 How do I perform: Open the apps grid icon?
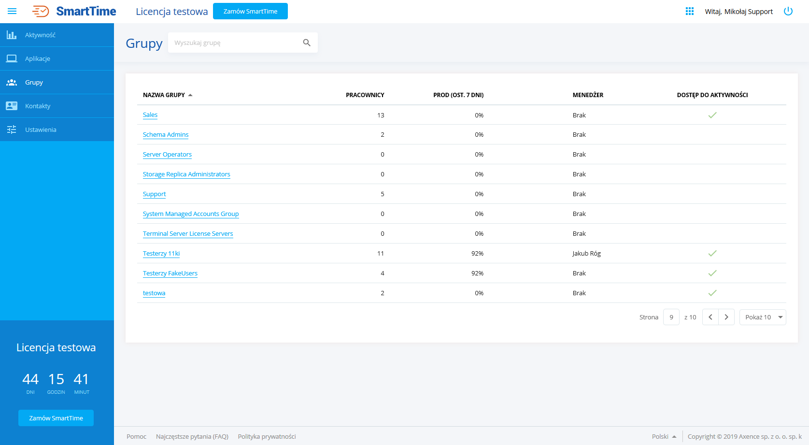point(689,11)
